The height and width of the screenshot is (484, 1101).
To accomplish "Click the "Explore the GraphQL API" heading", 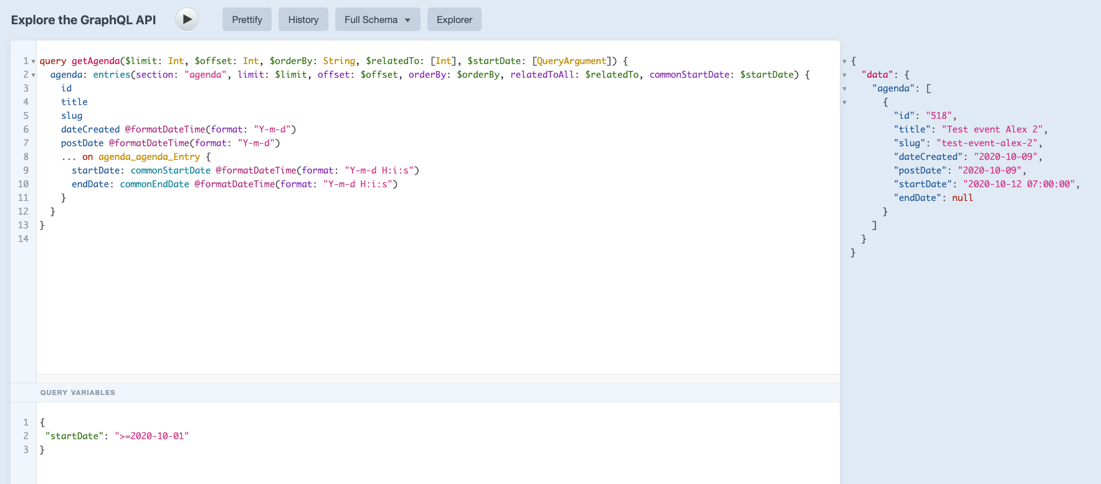I will (x=83, y=20).
